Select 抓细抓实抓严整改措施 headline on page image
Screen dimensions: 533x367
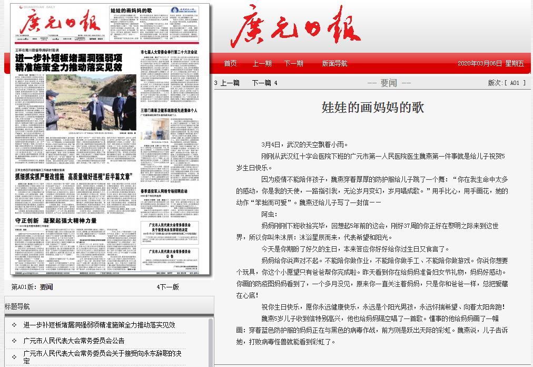[x=73, y=177]
